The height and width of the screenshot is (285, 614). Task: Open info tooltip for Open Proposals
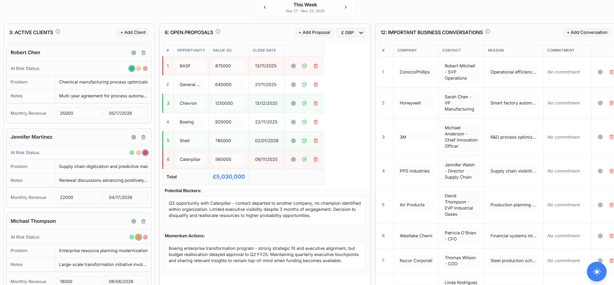click(x=218, y=32)
